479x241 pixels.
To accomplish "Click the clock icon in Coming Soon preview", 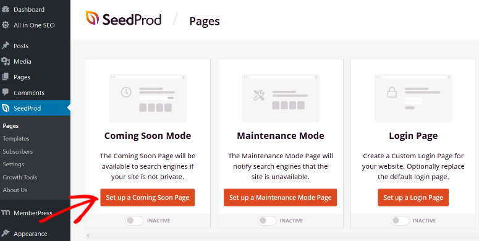I will (x=126, y=92).
